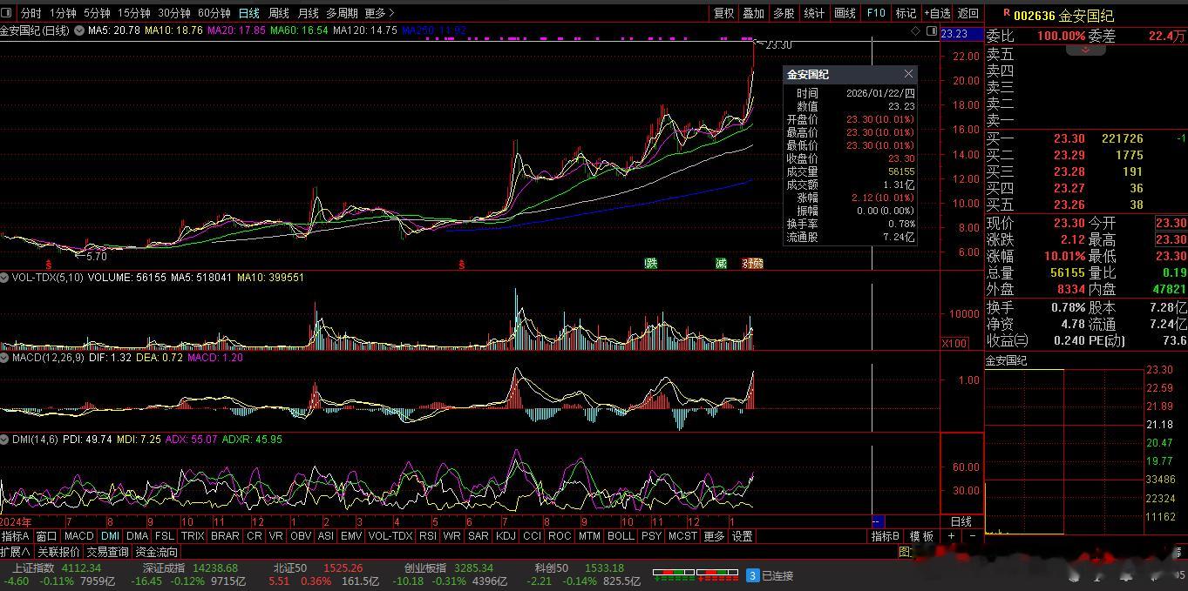Open the indicator dropdown arrow next to 金安国纪(日线)
Screen dimensions: 1188x591
pyautogui.click(x=79, y=30)
